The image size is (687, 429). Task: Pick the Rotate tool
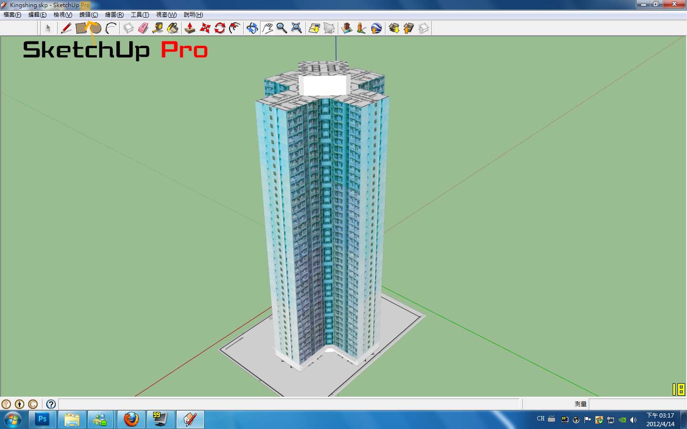click(x=219, y=28)
